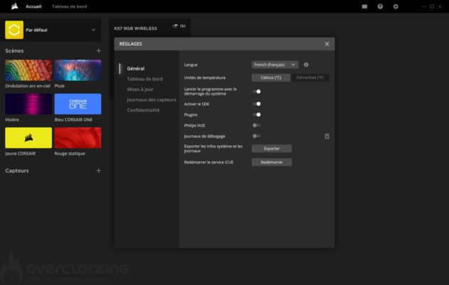Click the Redémarrer le service iCUE label
449x285 pixels.
click(x=208, y=162)
